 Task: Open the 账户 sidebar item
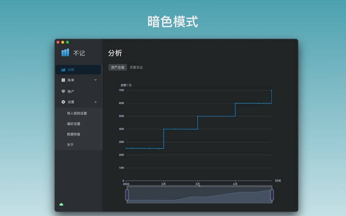(78, 91)
